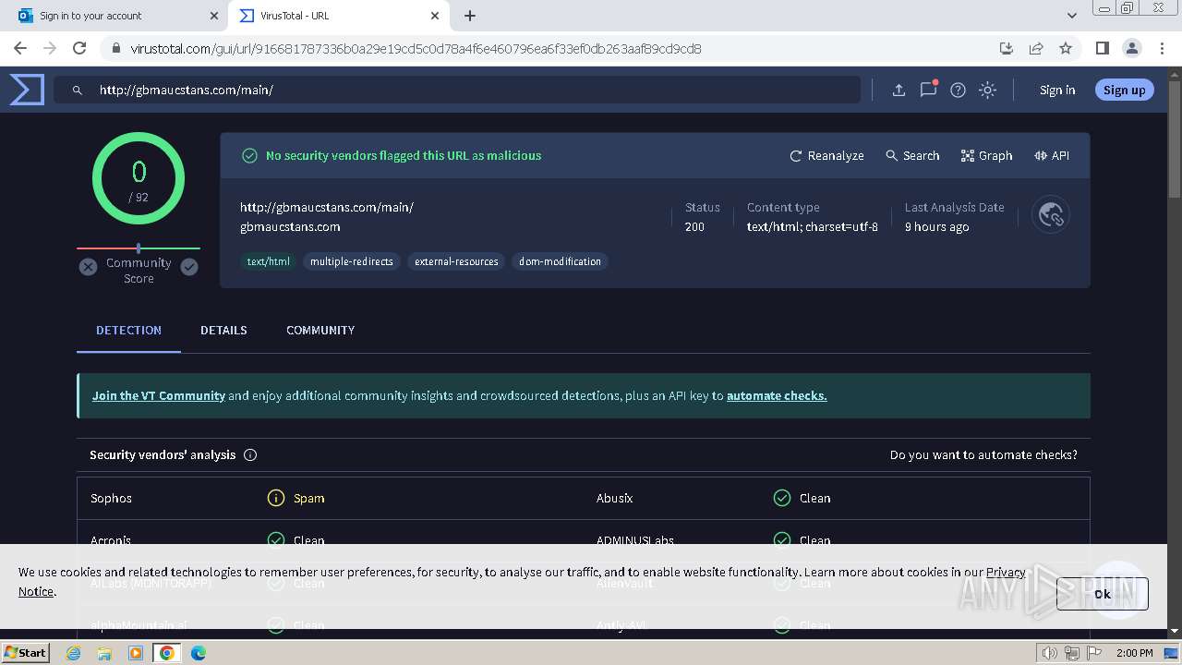Click the Search action in banner
This screenshot has height=665, width=1182.
point(912,155)
